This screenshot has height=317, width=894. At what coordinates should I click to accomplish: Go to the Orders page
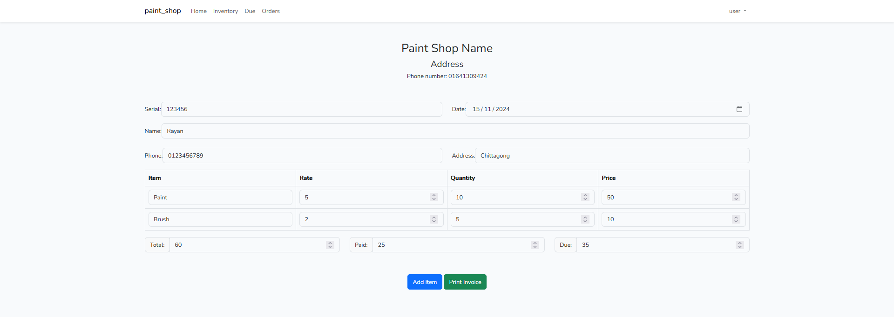271,11
